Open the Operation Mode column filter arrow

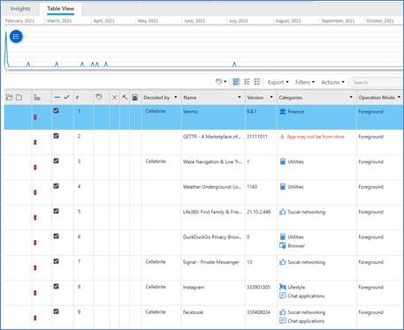pyautogui.click(x=399, y=97)
